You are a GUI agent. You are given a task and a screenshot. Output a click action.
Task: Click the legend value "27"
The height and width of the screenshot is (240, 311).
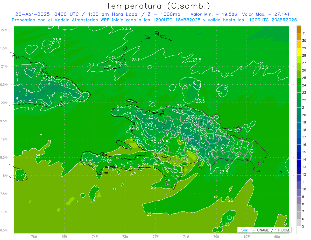[x=304, y=63]
